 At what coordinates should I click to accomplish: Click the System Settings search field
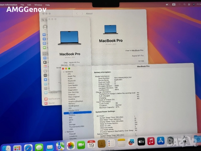pos(45,20)
